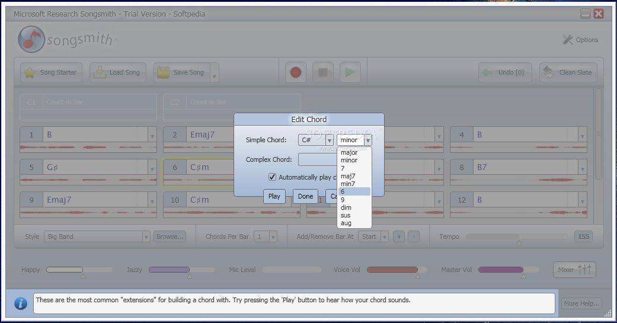Choose 'maj7' chord extension
This screenshot has height=323, width=617.
354,176
